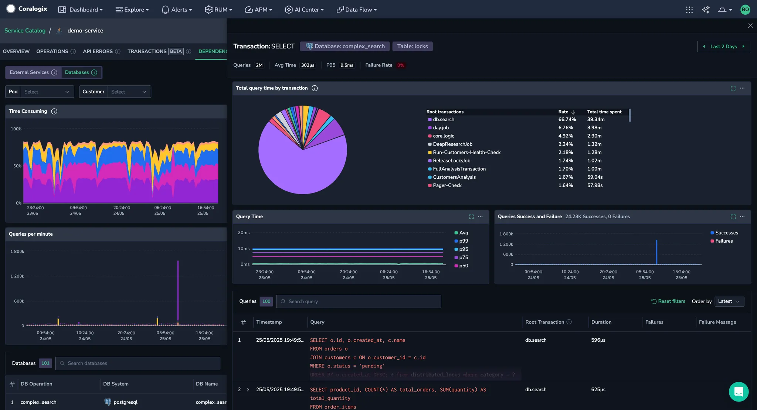Open the Pod select dropdown
The image size is (757, 410).
pos(47,92)
